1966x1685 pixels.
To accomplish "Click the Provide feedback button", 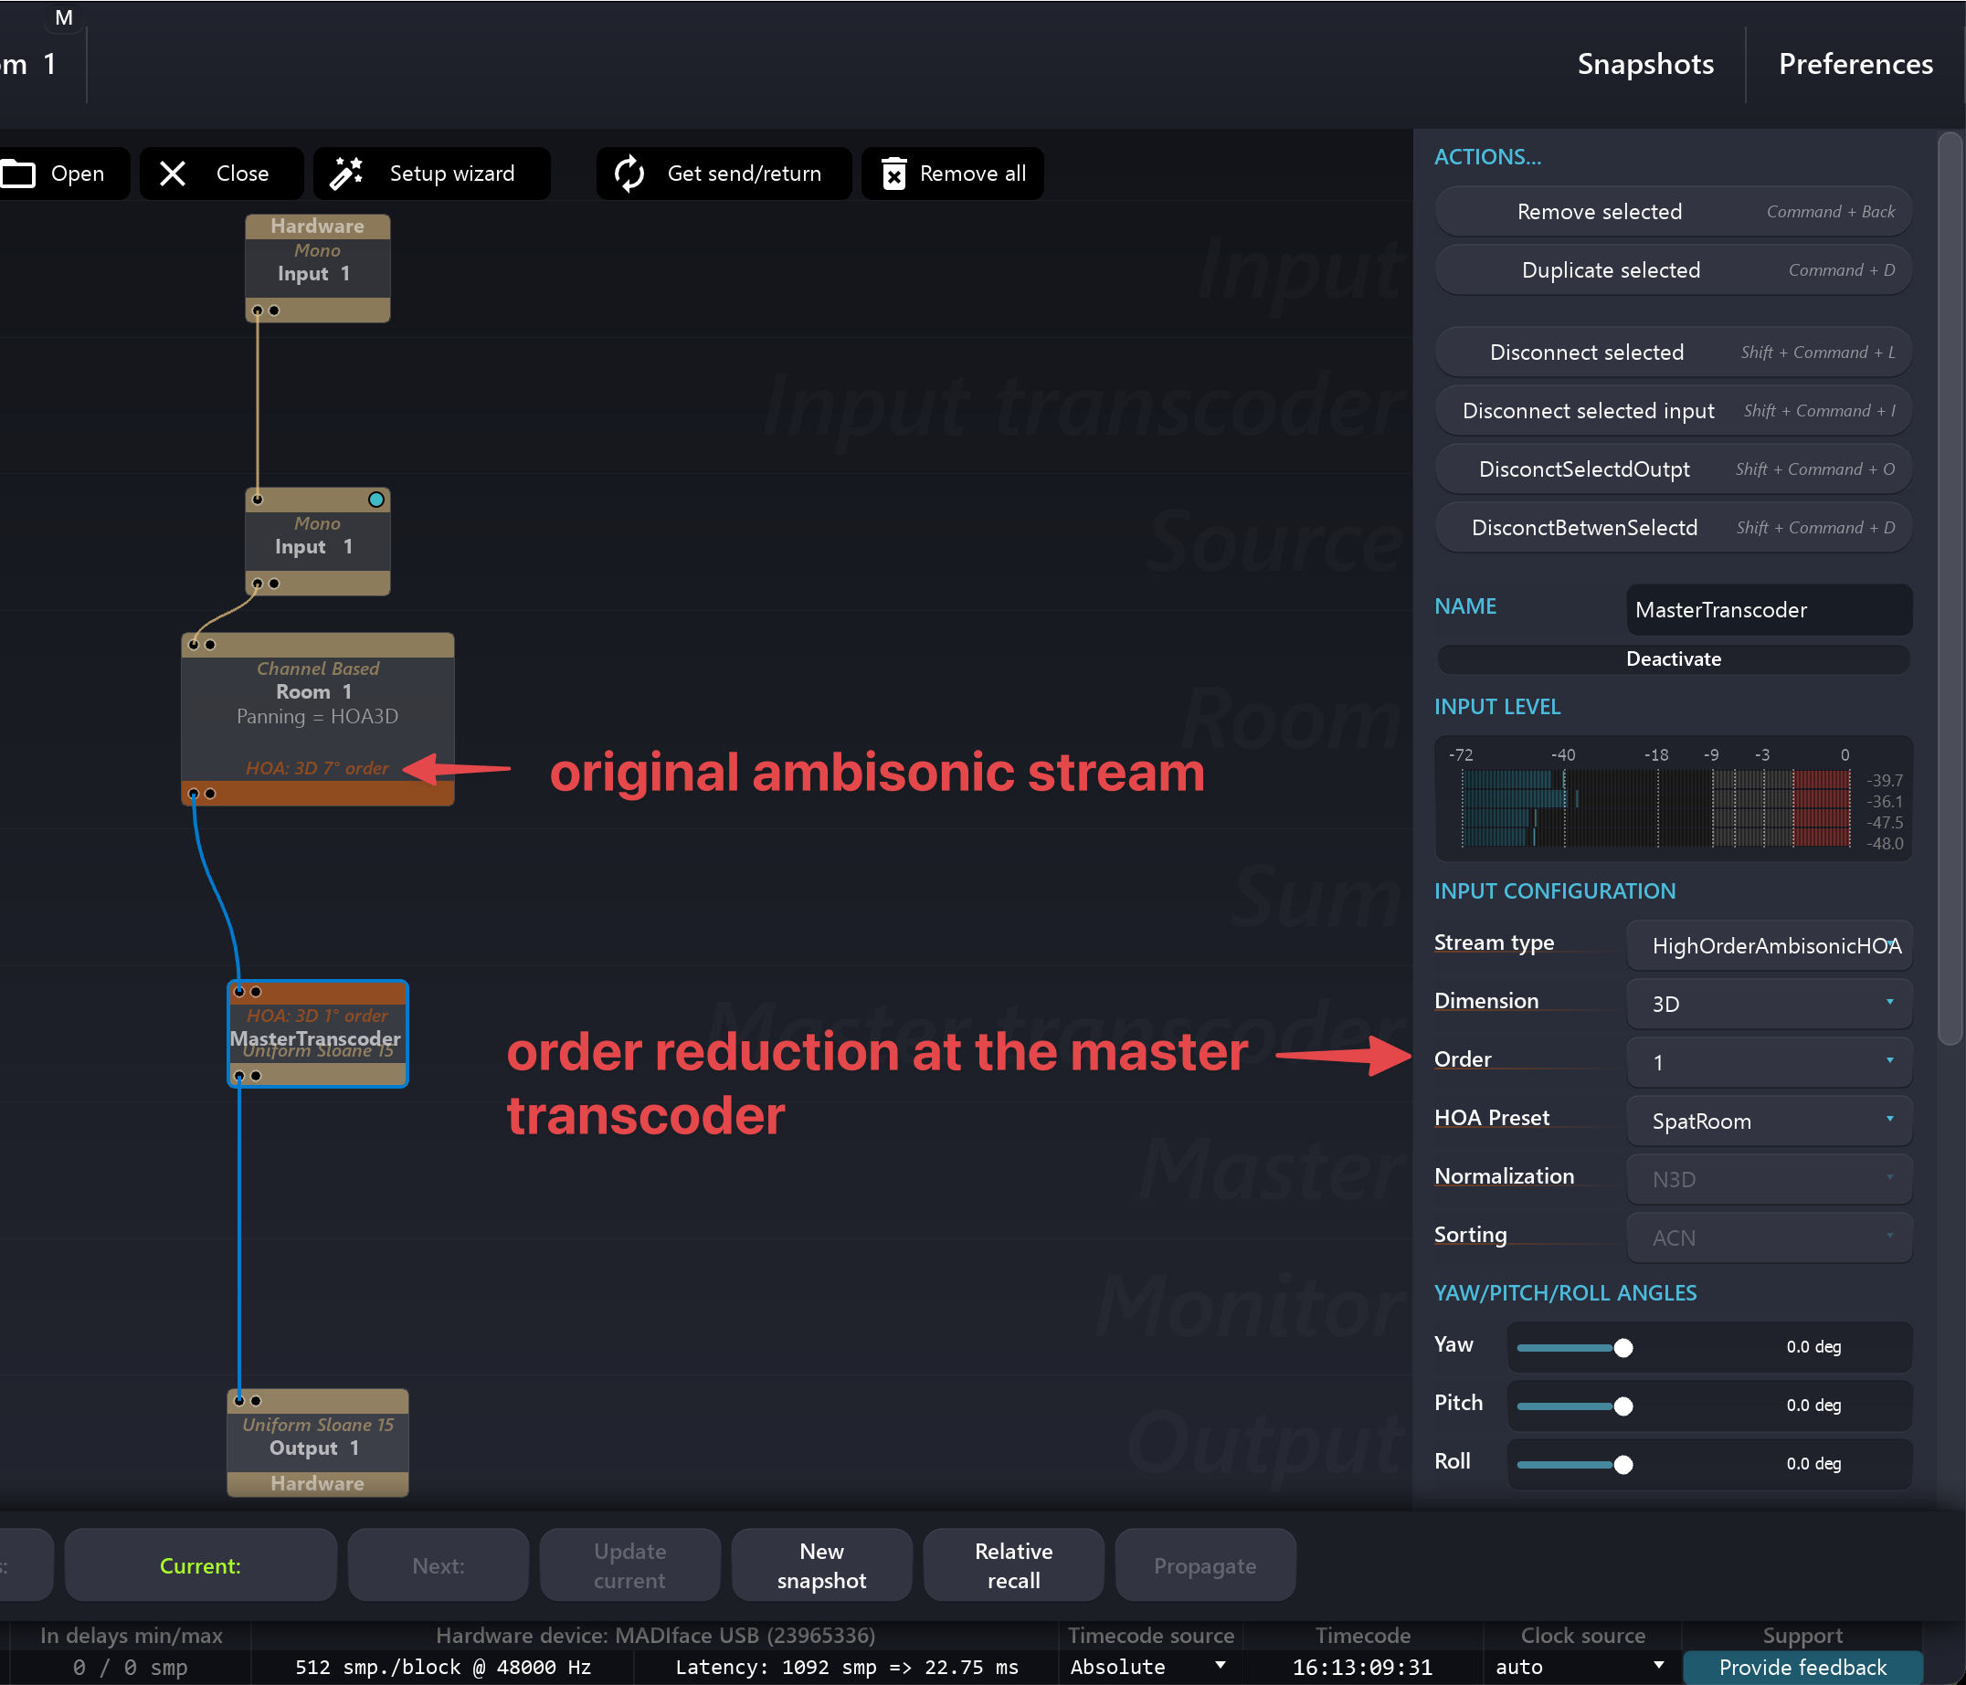I will [1802, 1667].
